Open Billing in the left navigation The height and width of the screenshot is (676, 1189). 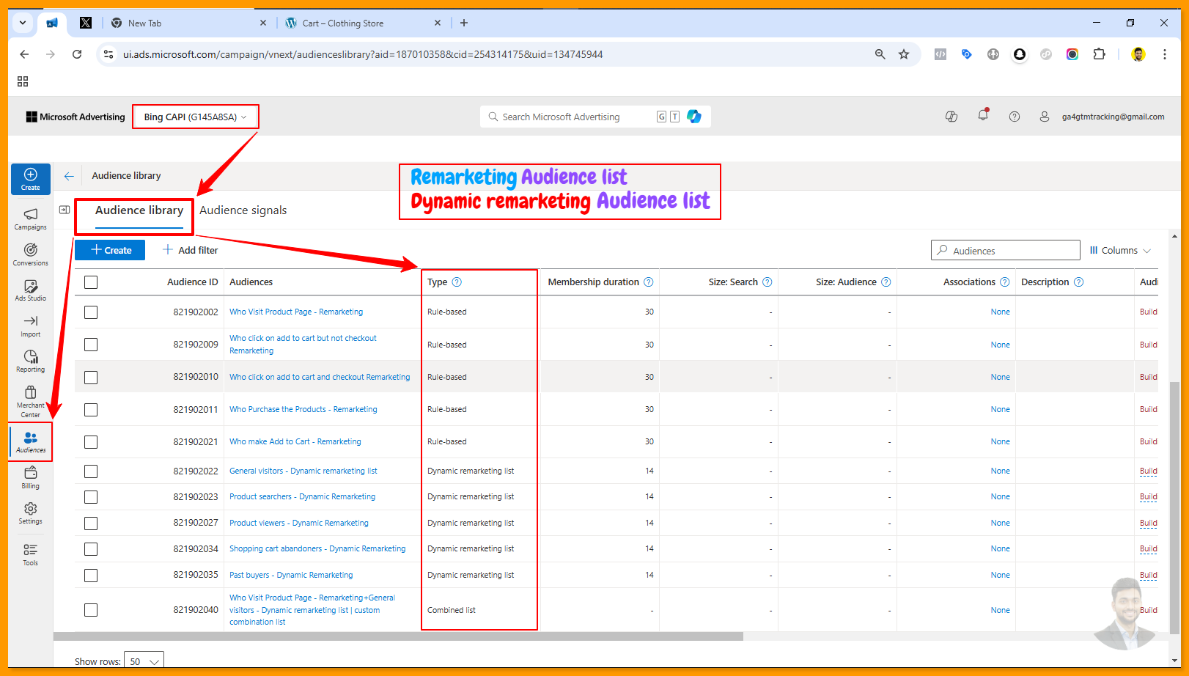point(30,477)
